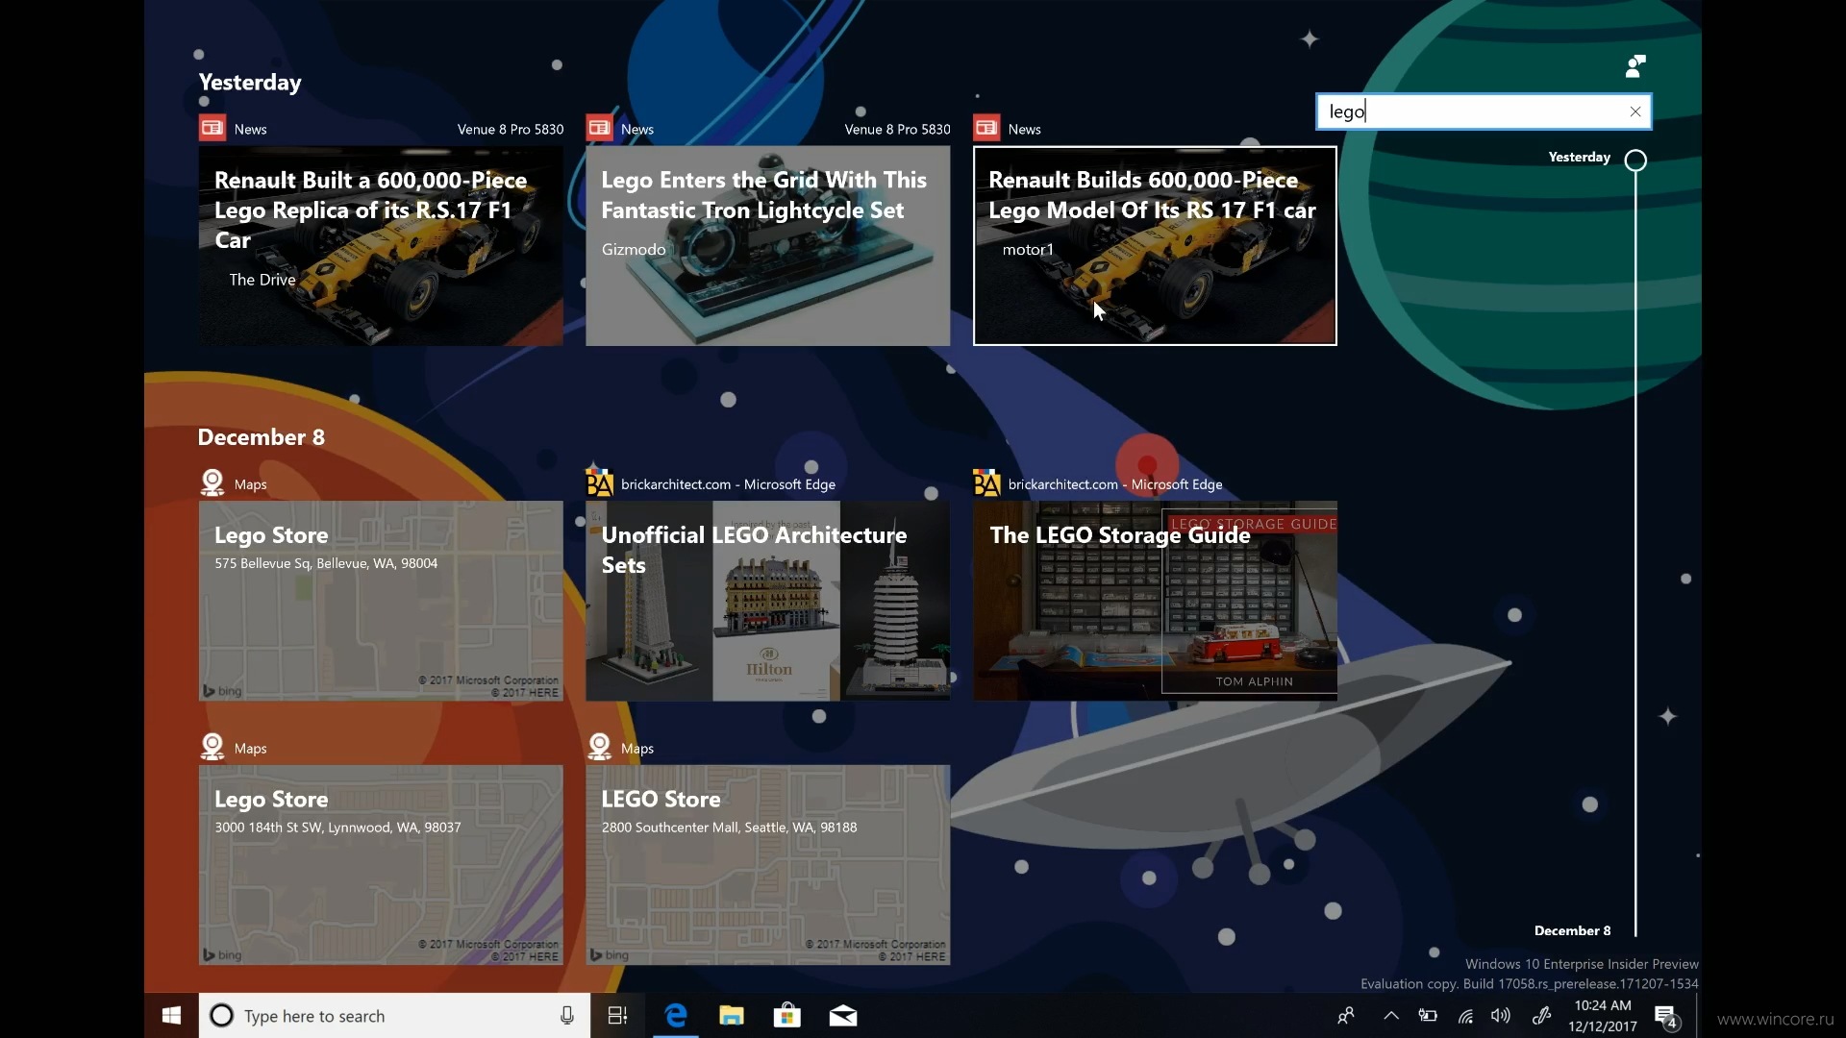Click the Yesterday timeline scrubber handle
1846x1038 pixels.
tap(1635, 161)
